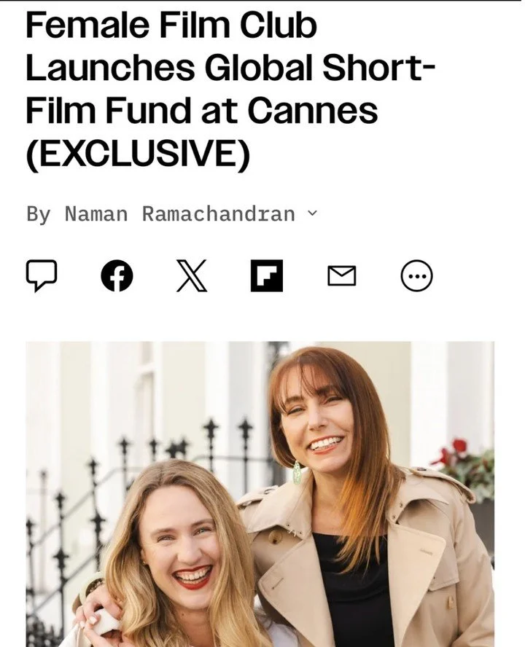Share the article on X
This screenshot has width=525, height=647.
click(x=192, y=275)
